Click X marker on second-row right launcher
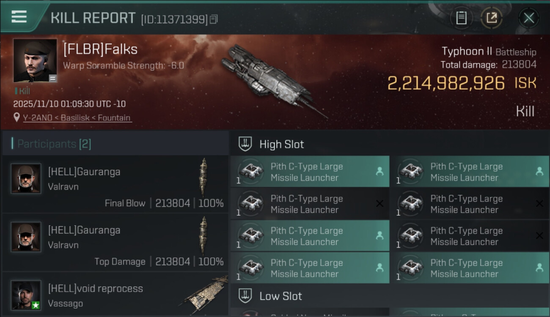This screenshot has height=317, width=550. coord(539,204)
